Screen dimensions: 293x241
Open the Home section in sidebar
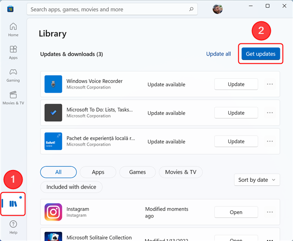(x=13, y=30)
